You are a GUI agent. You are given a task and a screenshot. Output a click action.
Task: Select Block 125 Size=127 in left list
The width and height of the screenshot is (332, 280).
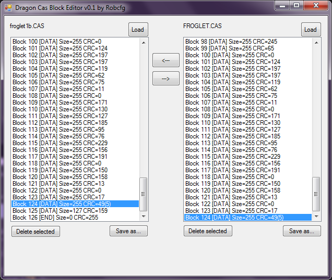[x=60, y=211]
